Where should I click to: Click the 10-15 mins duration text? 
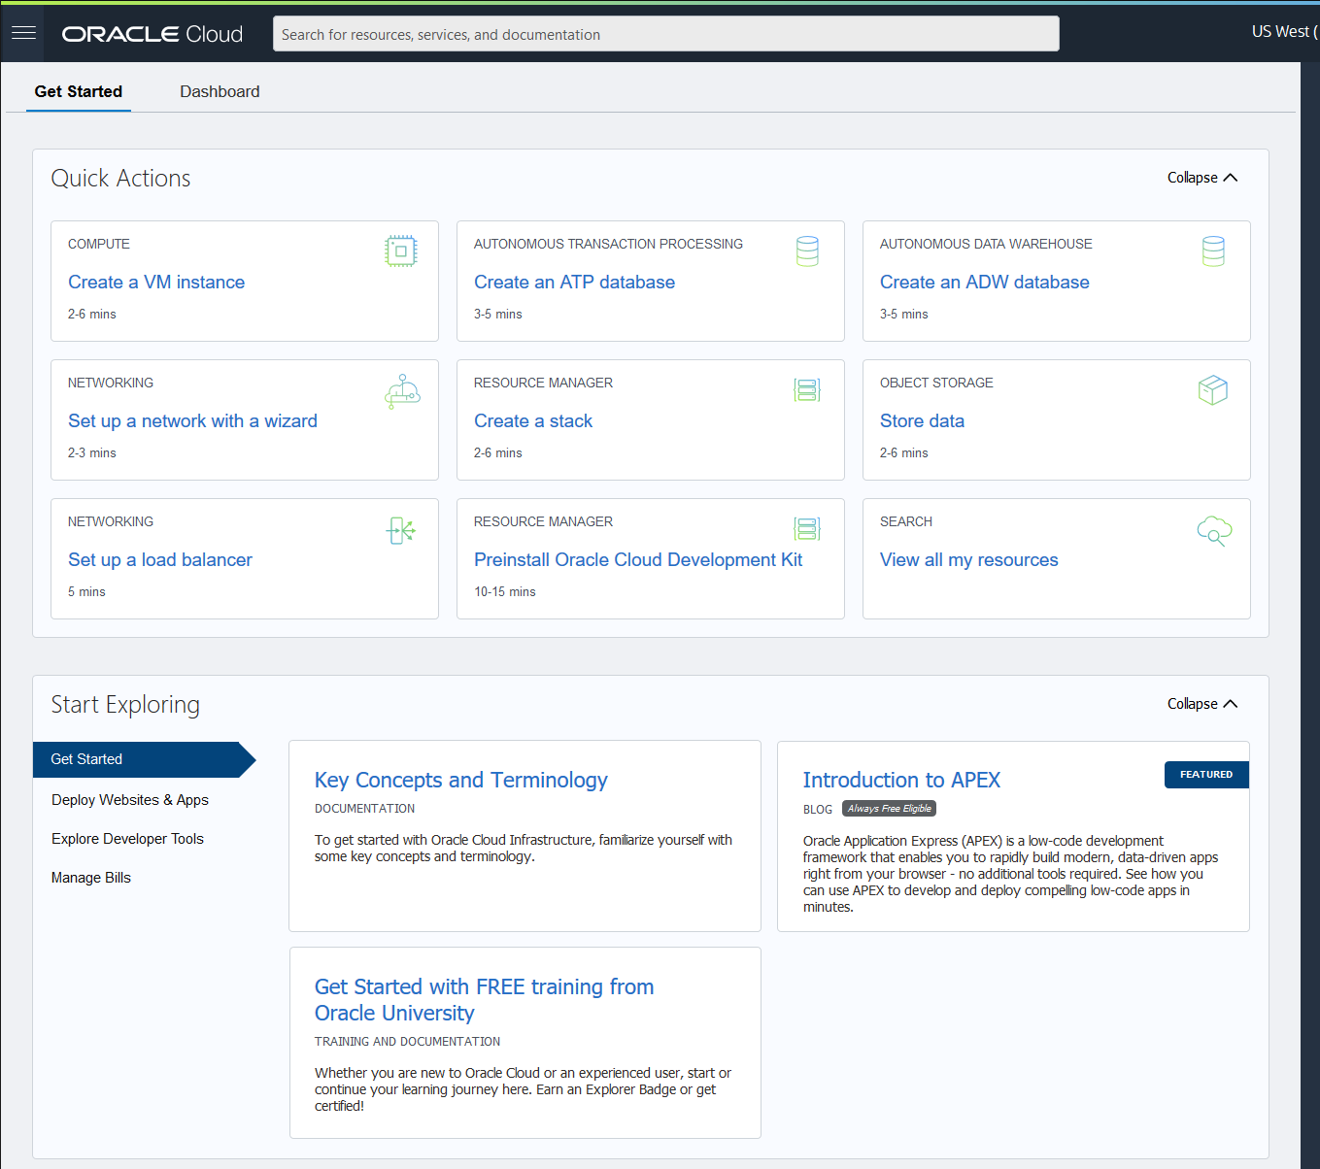[505, 592]
